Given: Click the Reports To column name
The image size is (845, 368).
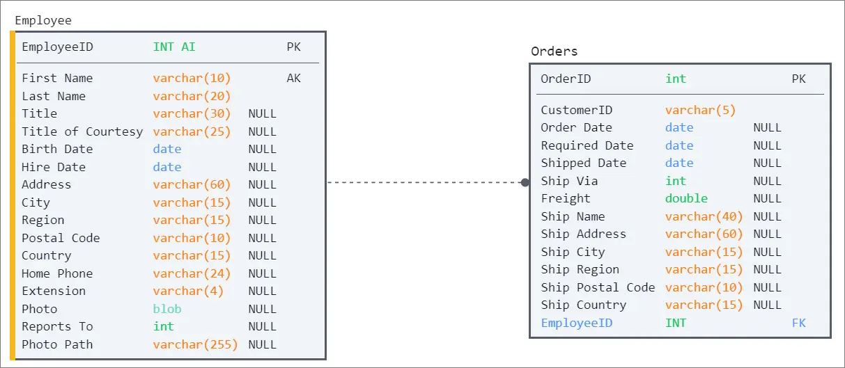Looking at the screenshot, I should tap(57, 326).
